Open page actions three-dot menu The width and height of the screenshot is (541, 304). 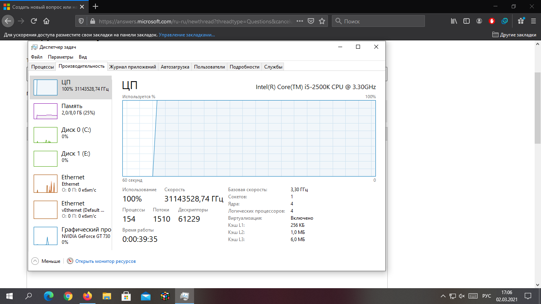click(300, 21)
